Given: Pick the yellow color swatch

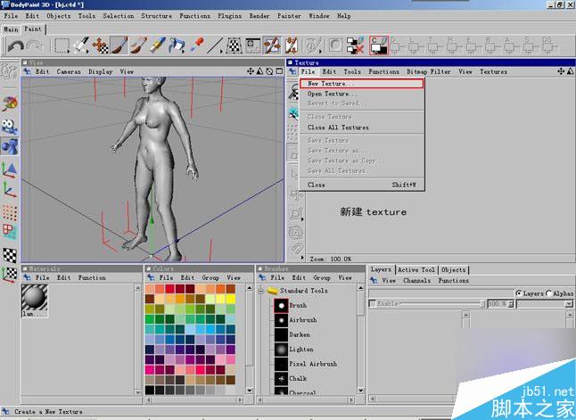Looking at the screenshot, I should 231,299.
